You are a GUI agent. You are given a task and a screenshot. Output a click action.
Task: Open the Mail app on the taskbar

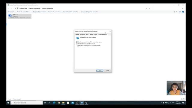point(73,103)
